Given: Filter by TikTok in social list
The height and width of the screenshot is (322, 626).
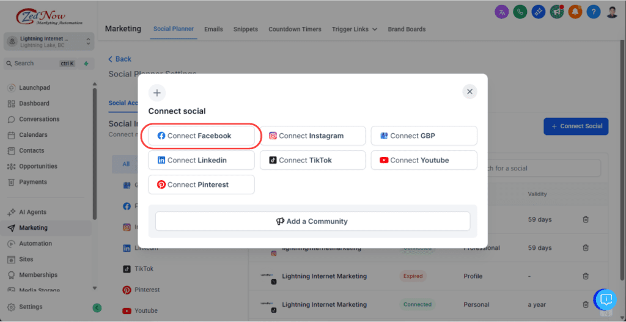Looking at the screenshot, I should coord(138,269).
